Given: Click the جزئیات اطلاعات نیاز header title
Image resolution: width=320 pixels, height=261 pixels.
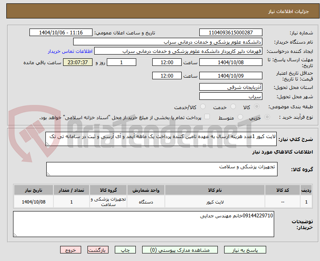Looking at the screenshot, I should pos(288,11).
